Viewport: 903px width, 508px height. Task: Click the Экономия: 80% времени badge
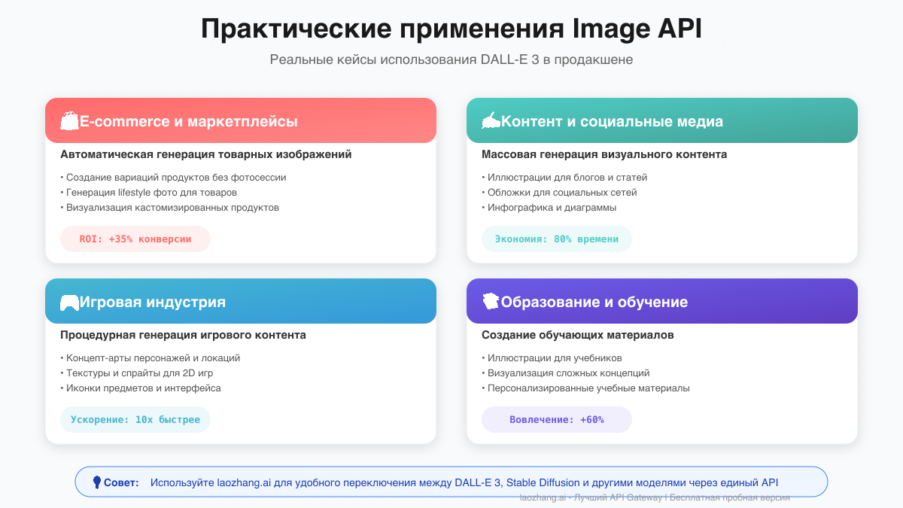pyautogui.click(x=557, y=239)
